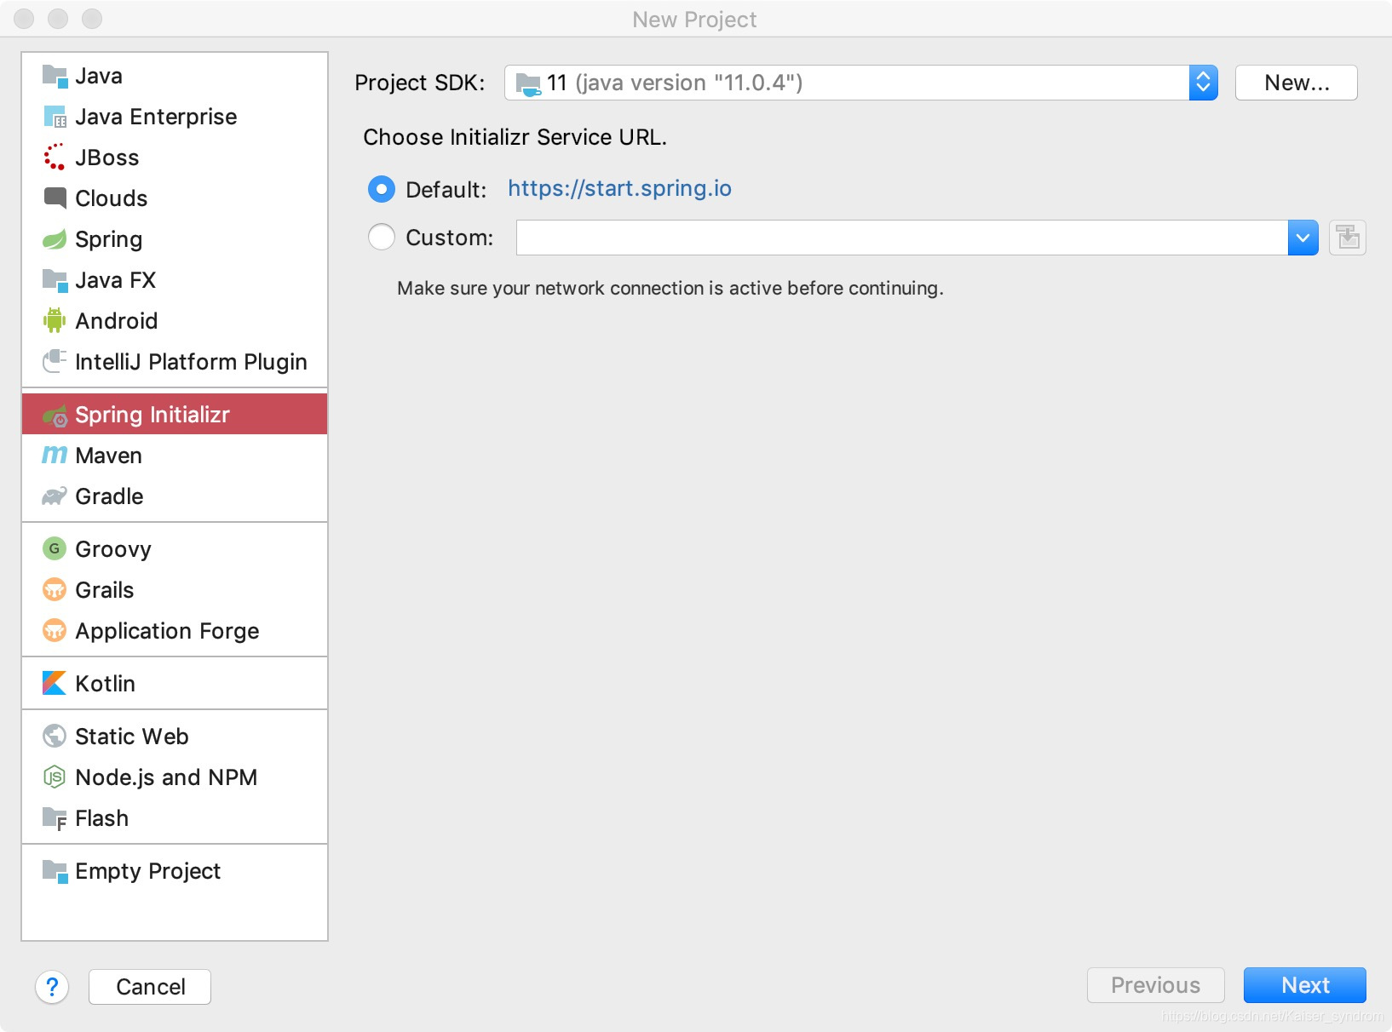This screenshot has width=1392, height=1032.
Task: Select the Custom URL radio button
Action: tap(381, 237)
